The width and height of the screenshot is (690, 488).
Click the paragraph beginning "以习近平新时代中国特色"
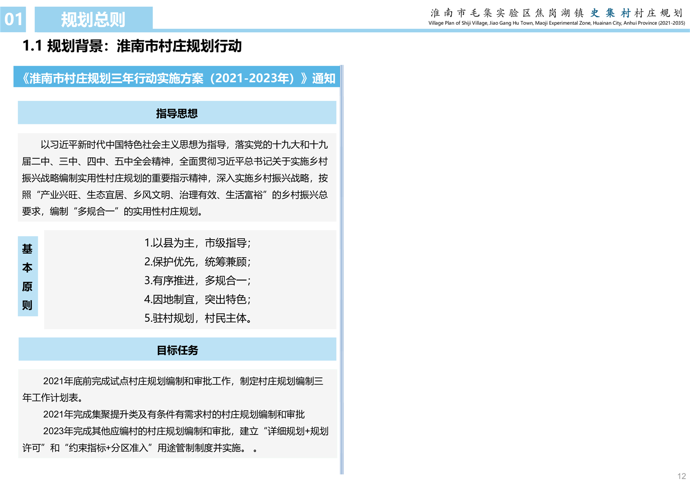pyautogui.click(x=176, y=177)
